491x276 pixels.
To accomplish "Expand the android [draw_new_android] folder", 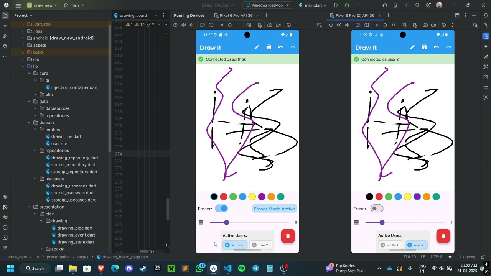I will point(23,38).
